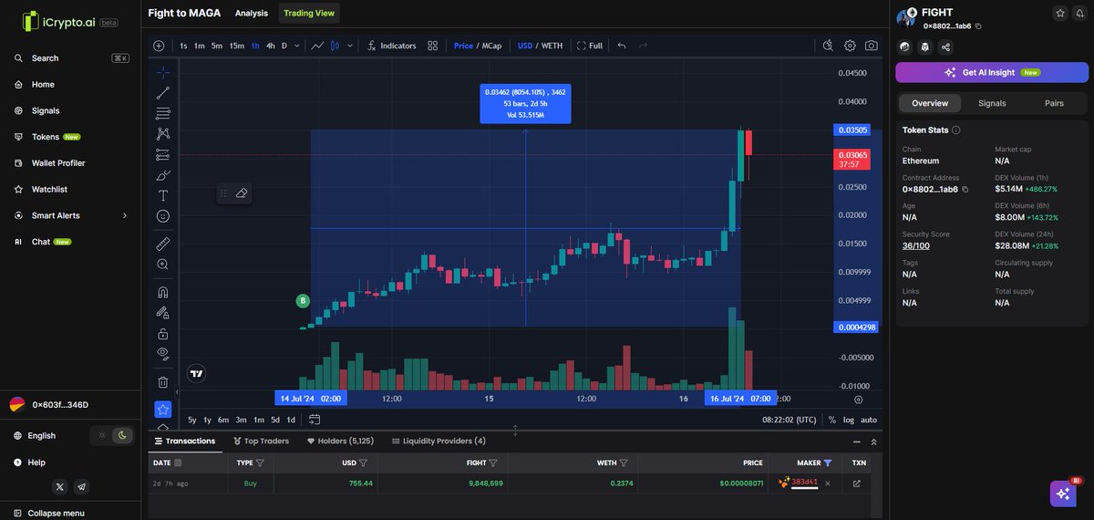Viewport: 1094px width, 520px height.
Task: Select the 4h timeframe
Action: click(271, 46)
